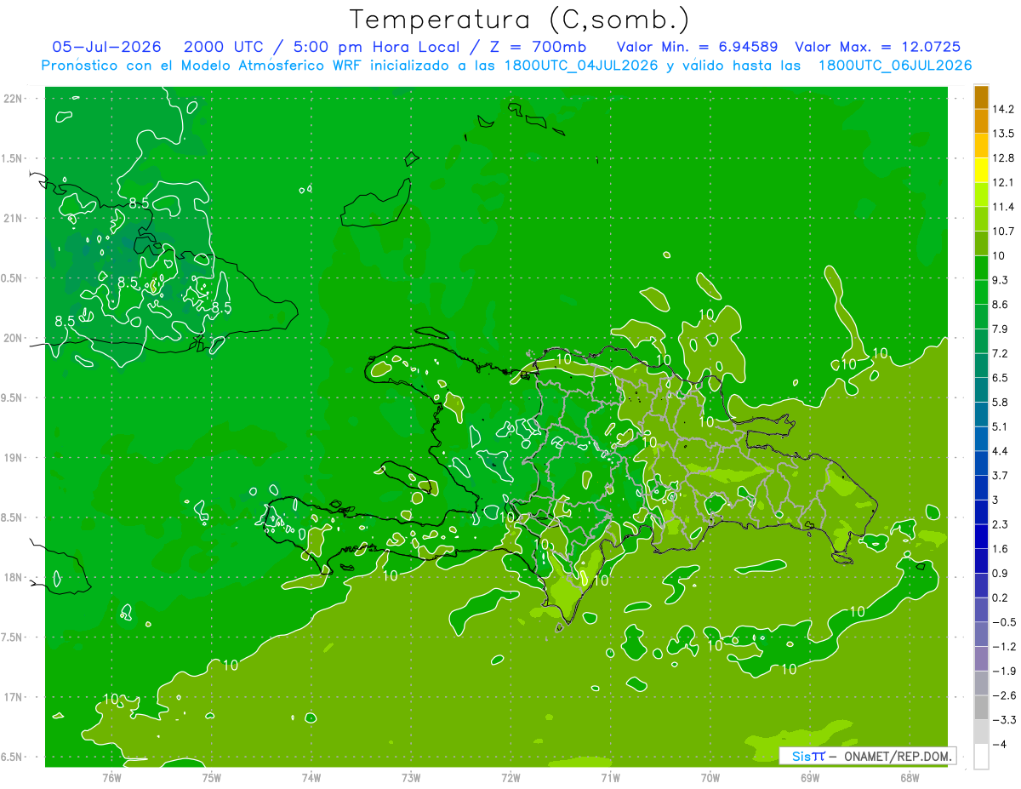This screenshot has width=1021, height=789.
Task: Click the -4 color bar label
Action: pyautogui.click(x=1000, y=745)
